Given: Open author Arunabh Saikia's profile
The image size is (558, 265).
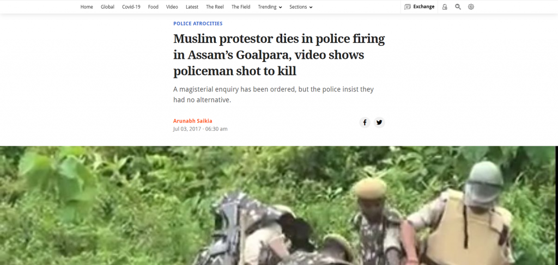Looking at the screenshot, I should (x=192, y=121).
